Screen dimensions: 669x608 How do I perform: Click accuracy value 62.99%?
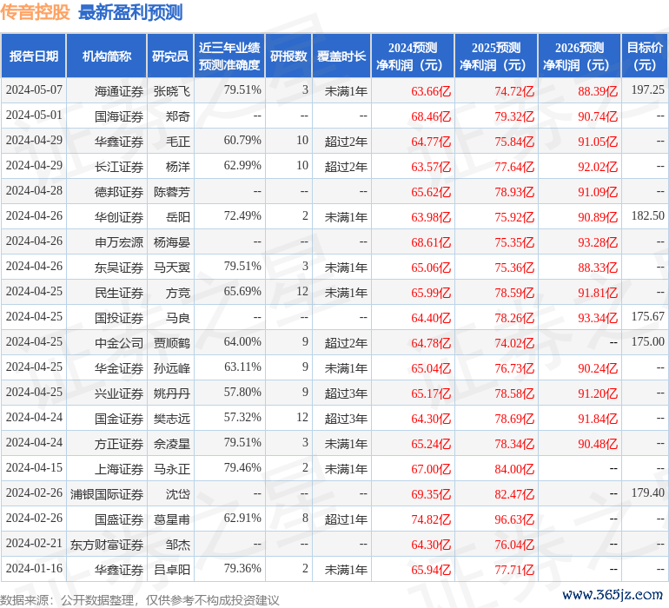pyautogui.click(x=242, y=166)
